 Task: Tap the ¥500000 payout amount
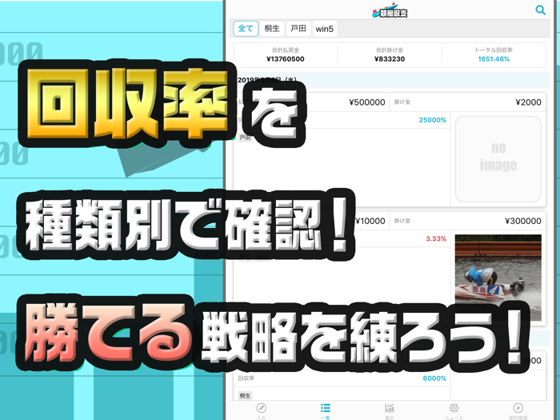pyautogui.click(x=366, y=102)
